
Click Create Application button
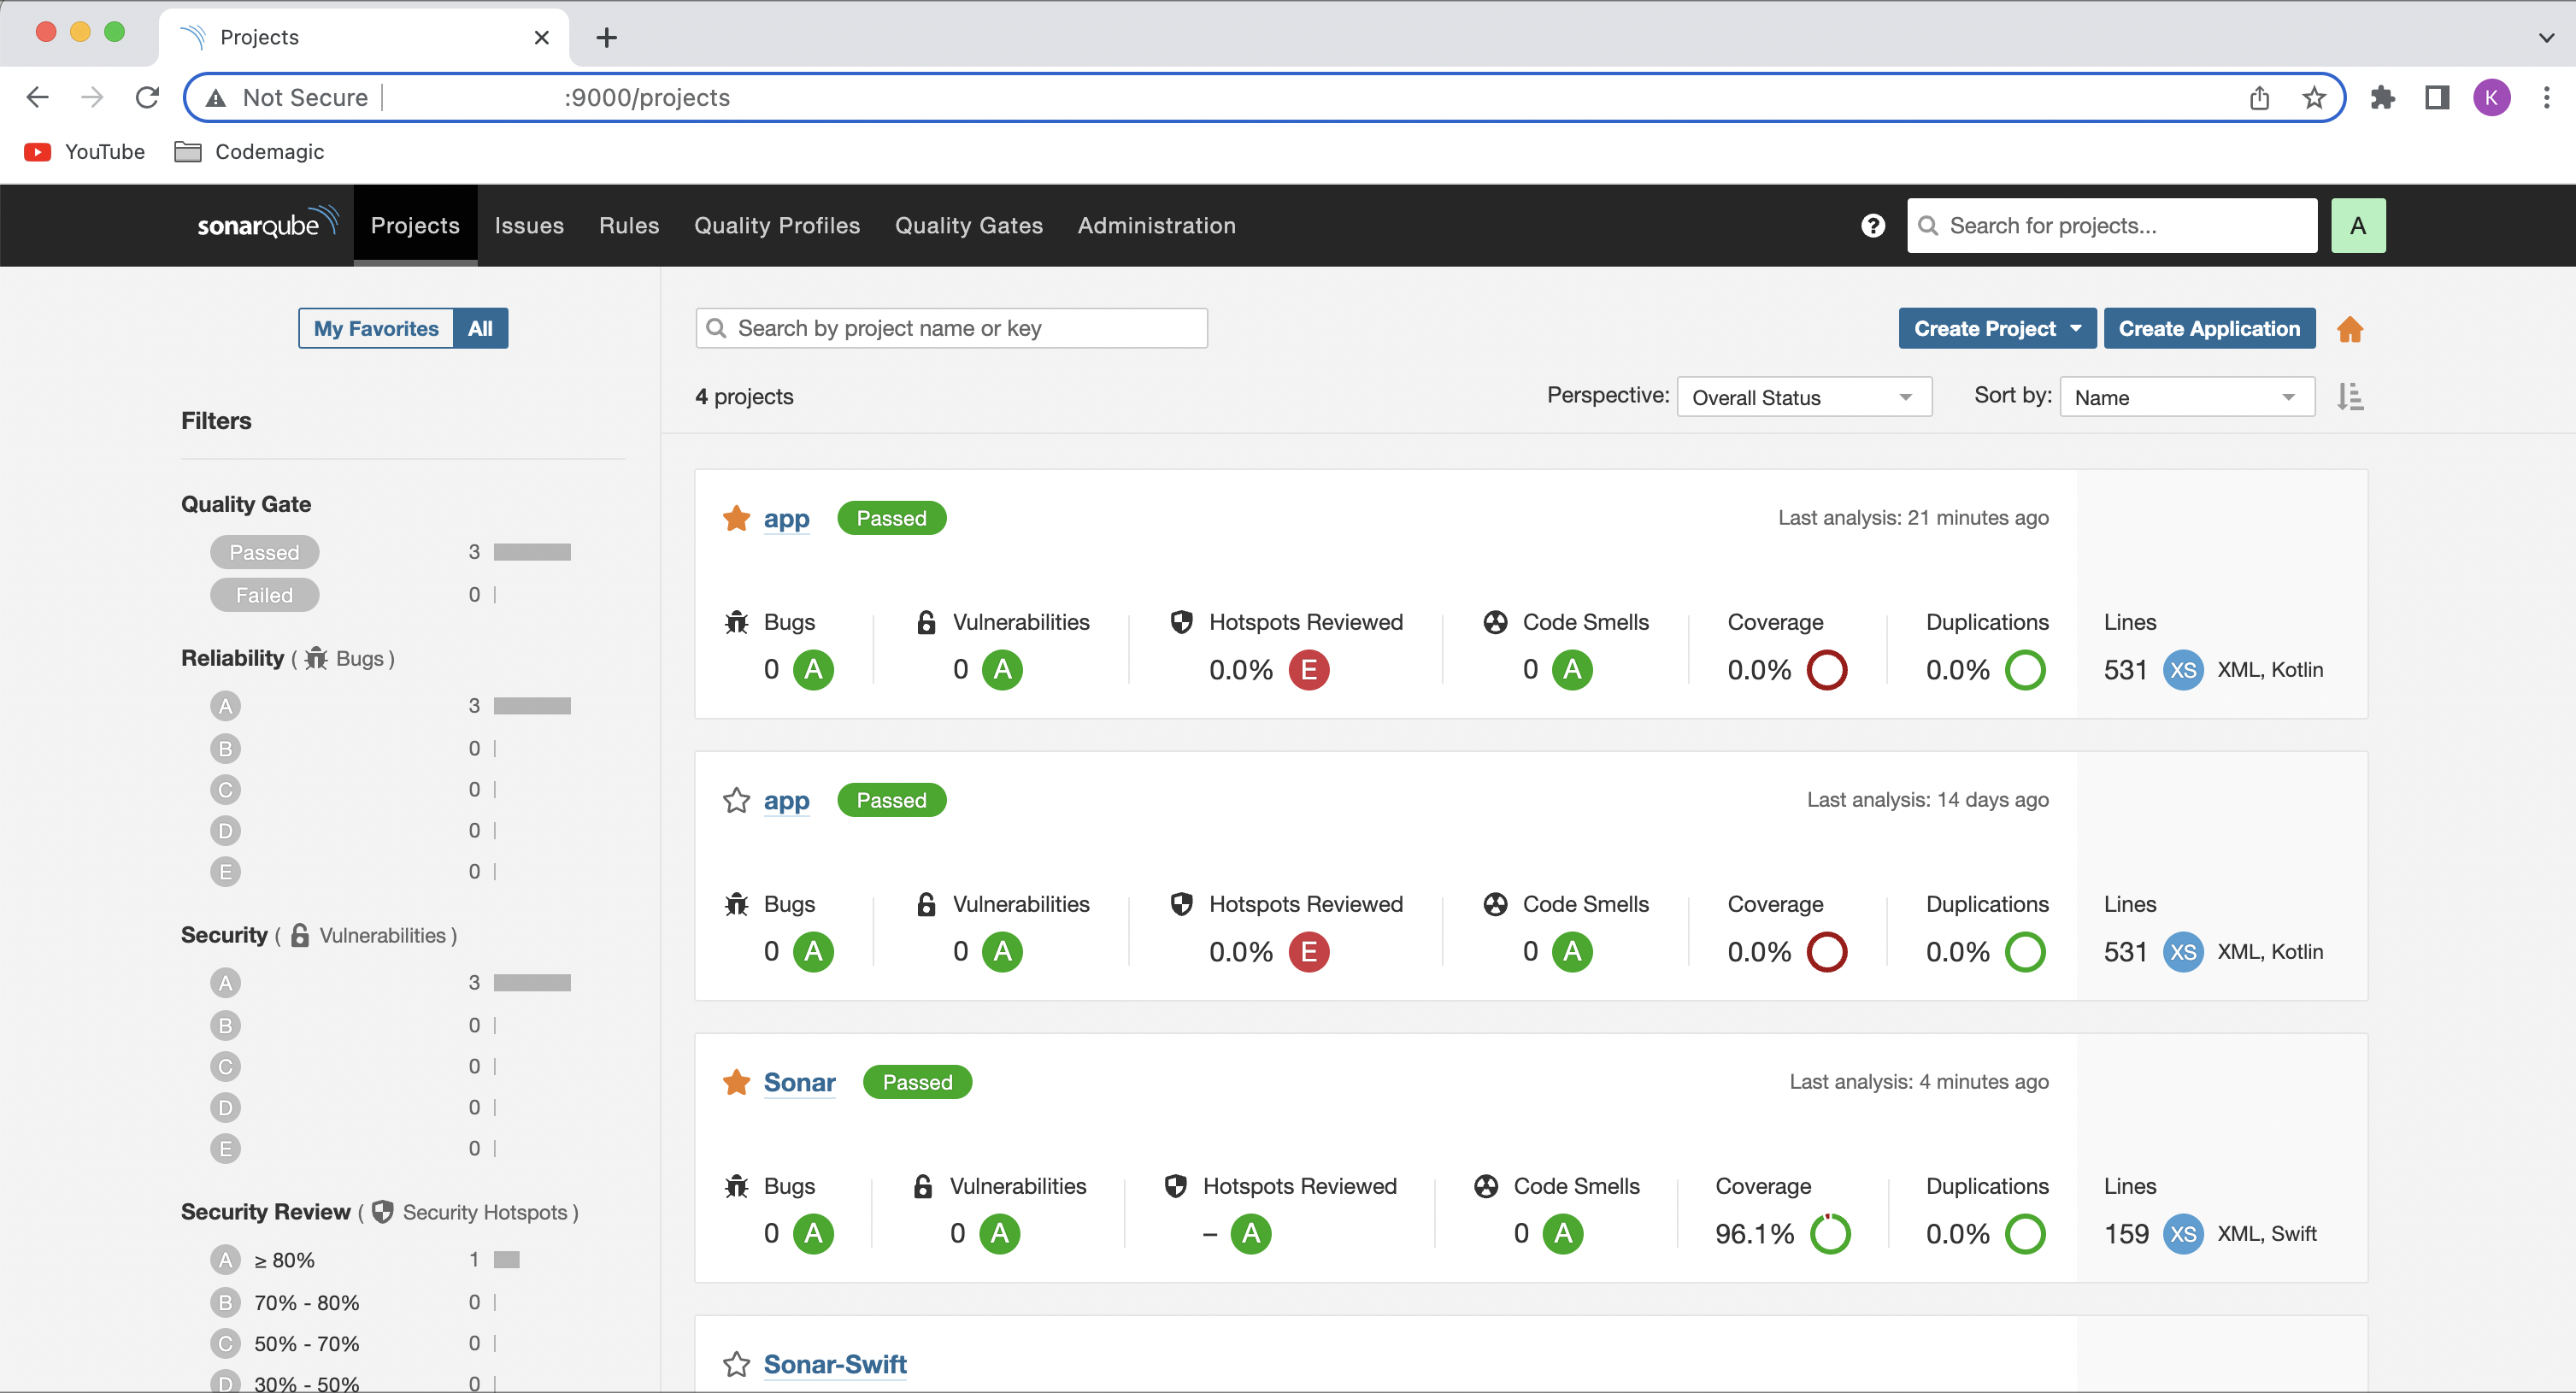point(2208,328)
